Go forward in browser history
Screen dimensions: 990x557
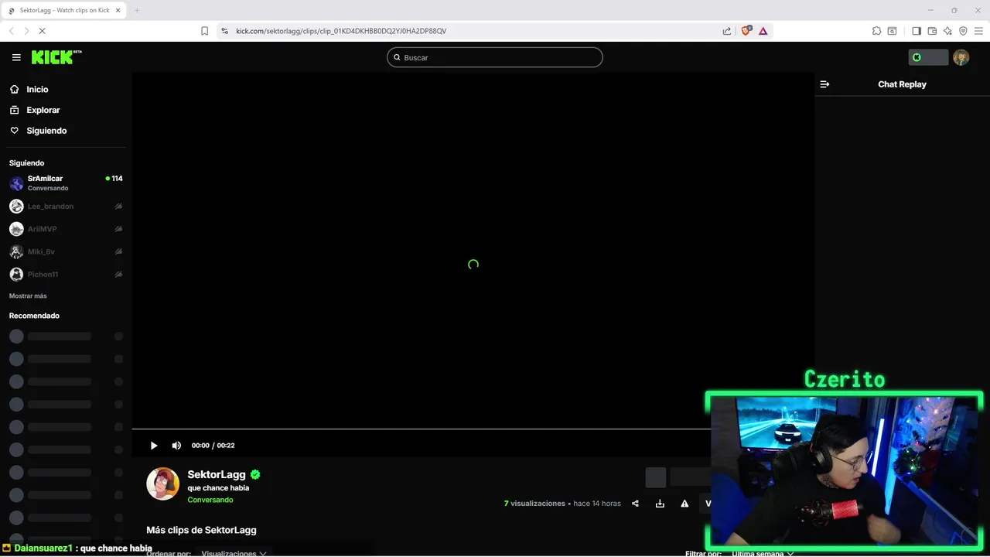[x=26, y=31]
